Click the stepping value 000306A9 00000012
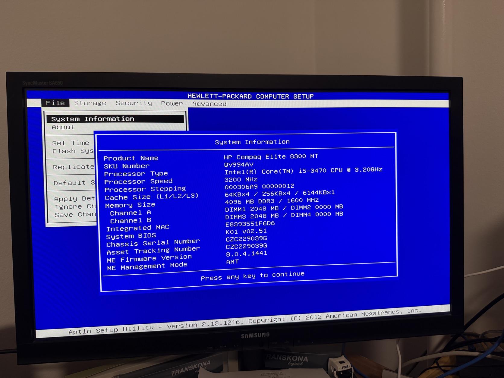The image size is (504, 378). coord(260,187)
